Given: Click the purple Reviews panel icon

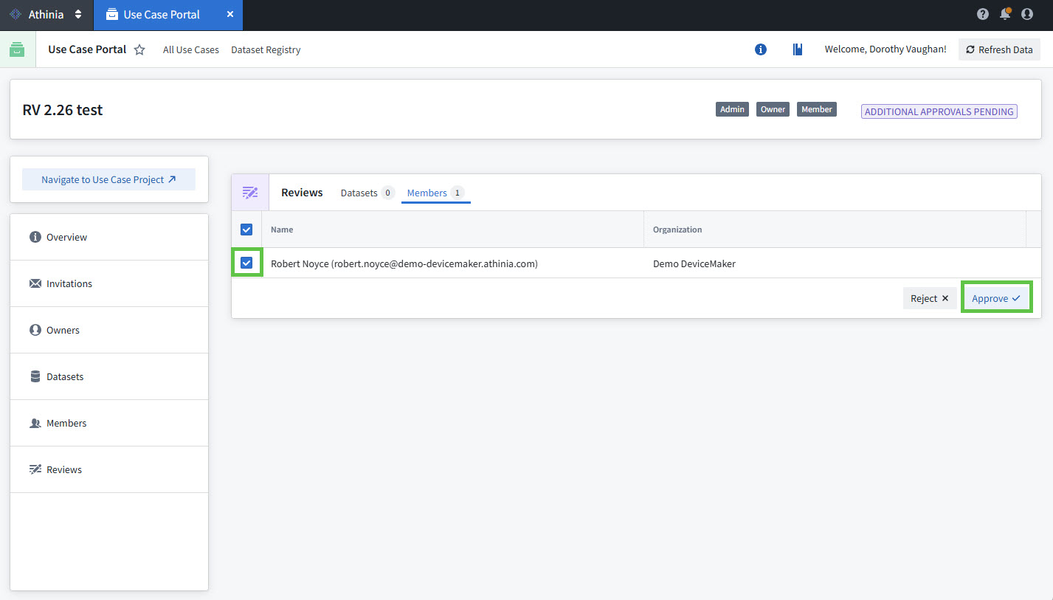Looking at the screenshot, I should [x=250, y=193].
